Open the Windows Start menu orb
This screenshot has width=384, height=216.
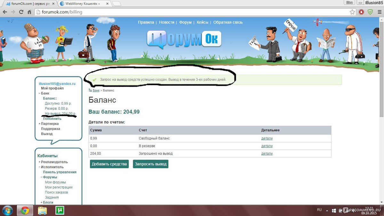[x=8, y=210]
